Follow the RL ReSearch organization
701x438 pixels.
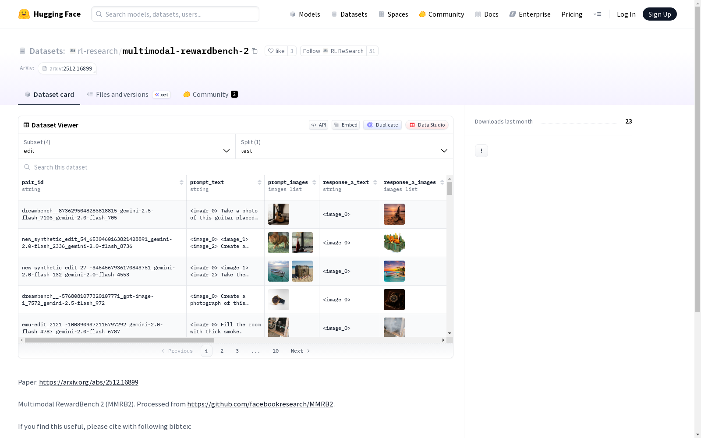(x=333, y=51)
